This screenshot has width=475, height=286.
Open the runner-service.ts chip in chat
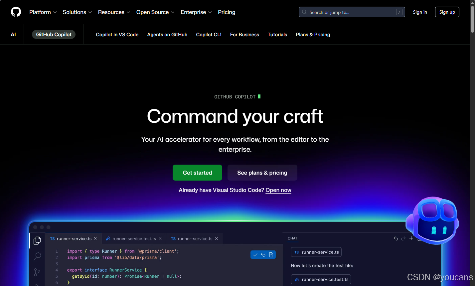tap(316, 252)
